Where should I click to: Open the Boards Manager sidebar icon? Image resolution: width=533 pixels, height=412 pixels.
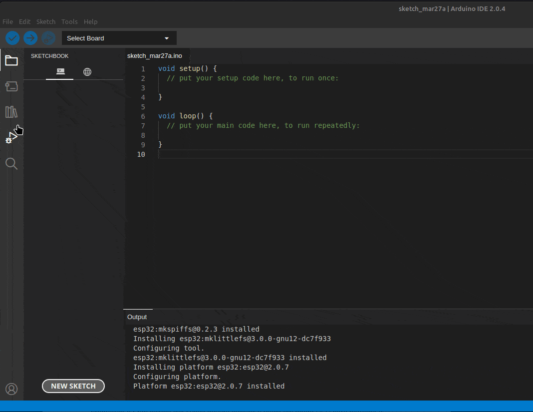[x=11, y=86]
